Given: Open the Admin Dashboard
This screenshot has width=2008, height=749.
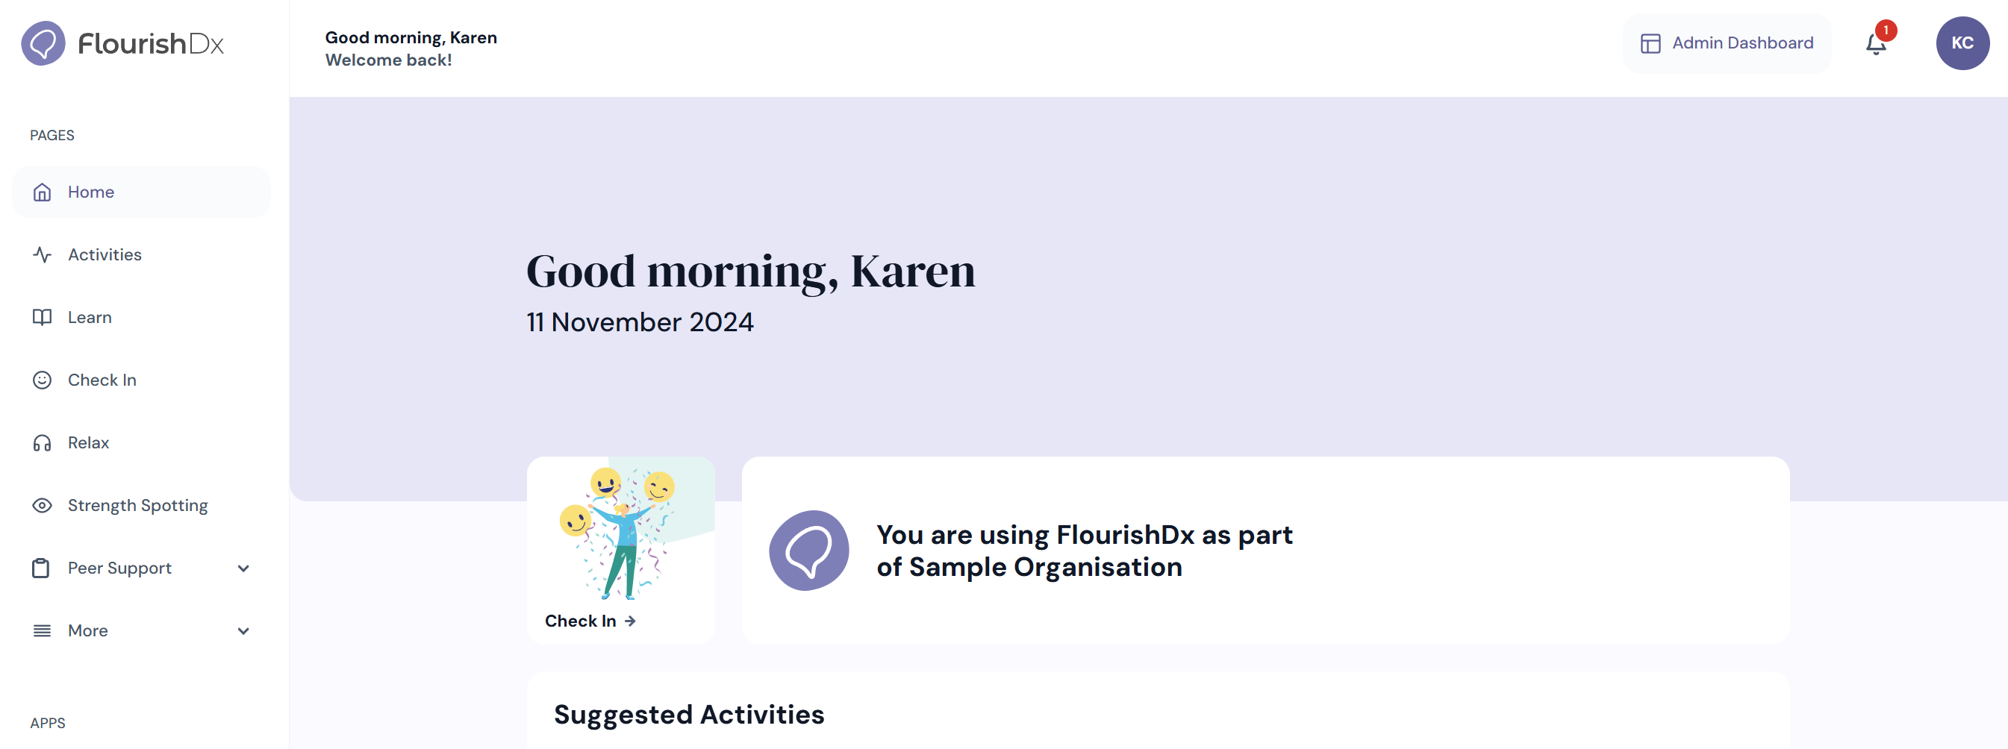Looking at the screenshot, I should pos(1727,43).
